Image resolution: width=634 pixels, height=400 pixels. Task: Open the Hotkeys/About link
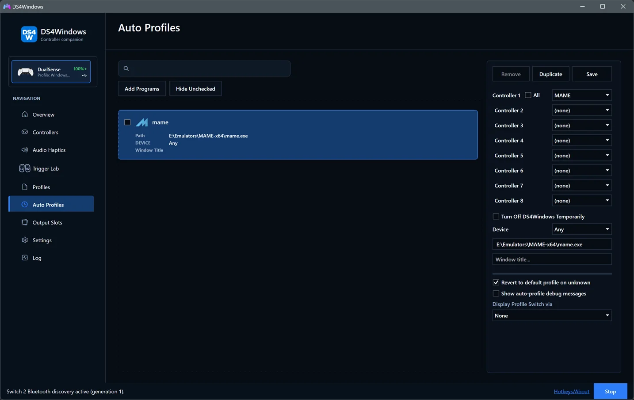tap(571, 392)
